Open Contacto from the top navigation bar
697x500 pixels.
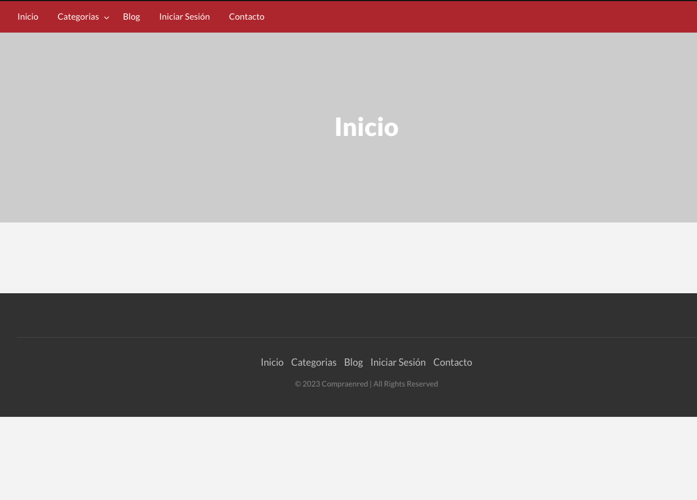(246, 17)
